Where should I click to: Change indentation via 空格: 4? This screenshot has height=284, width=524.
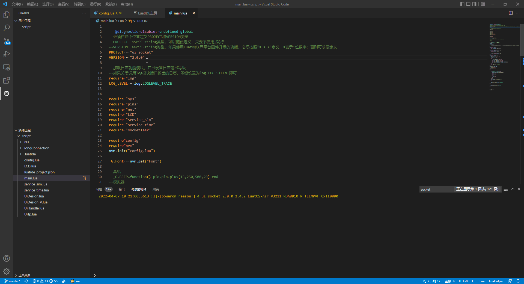[x=449, y=281]
